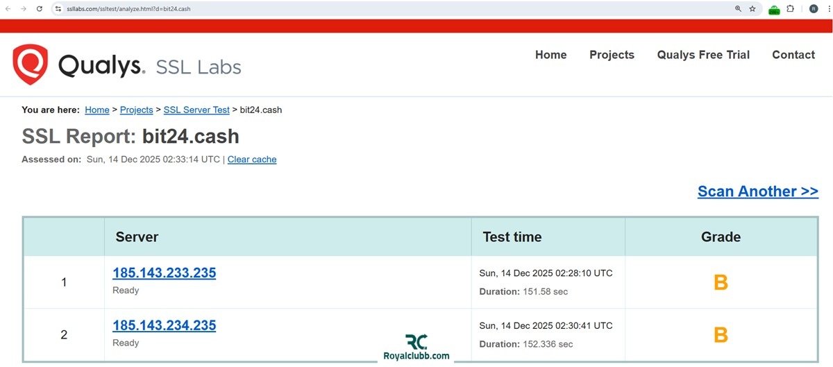Open the zoom magnifier icon in address bar
The width and height of the screenshot is (833, 367).
pyautogui.click(x=738, y=9)
